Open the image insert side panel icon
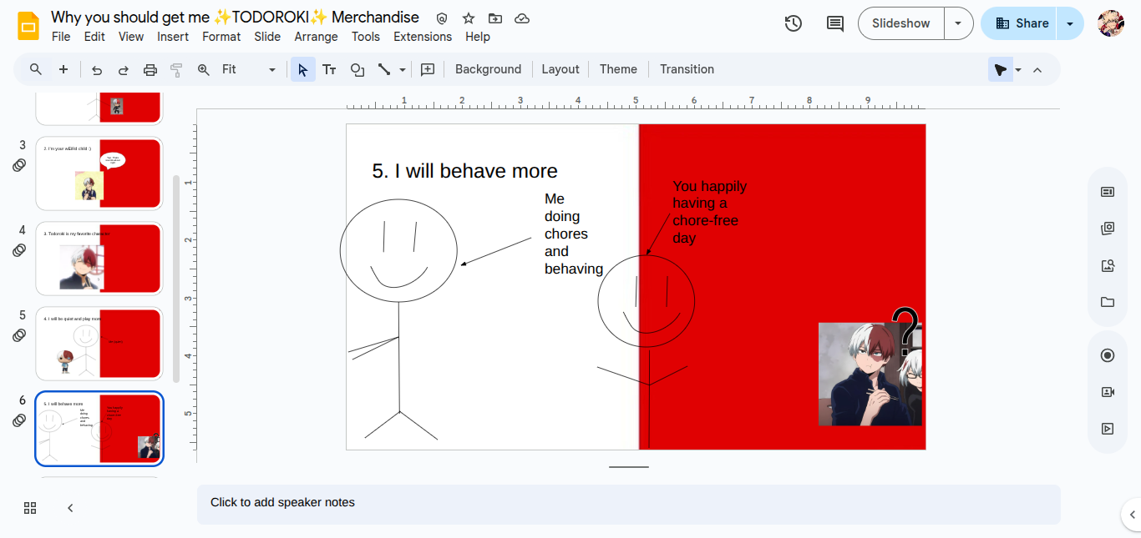The width and height of the screenshot is (1141, 538). click(x=1108, y=265)
